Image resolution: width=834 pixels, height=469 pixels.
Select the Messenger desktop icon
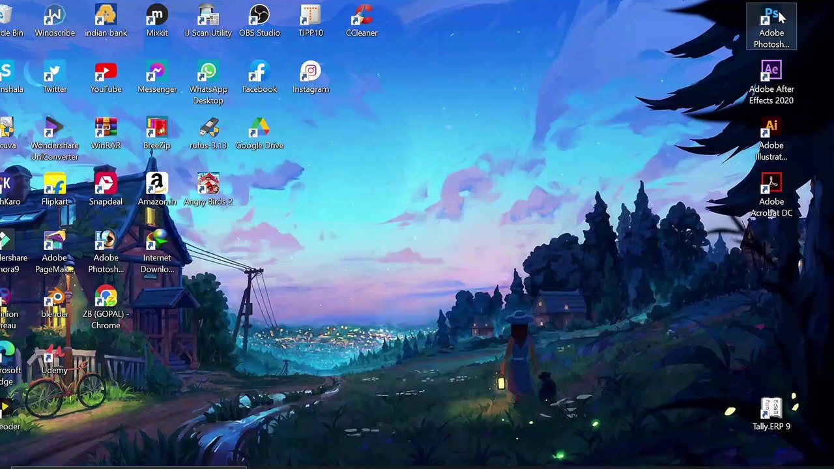point(157,78)
